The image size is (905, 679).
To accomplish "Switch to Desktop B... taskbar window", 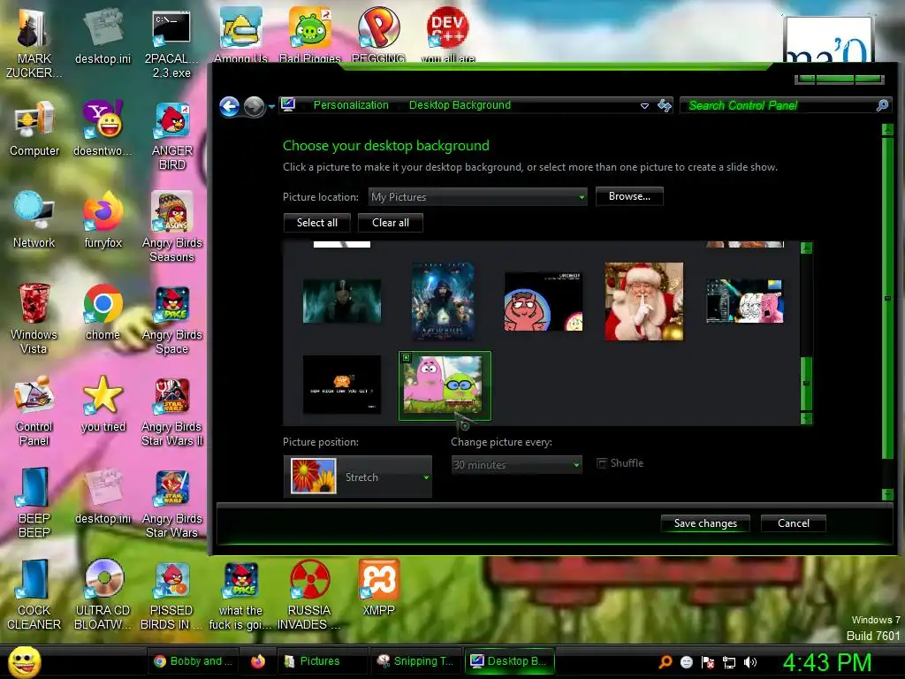I will click(x=510, y=661).
